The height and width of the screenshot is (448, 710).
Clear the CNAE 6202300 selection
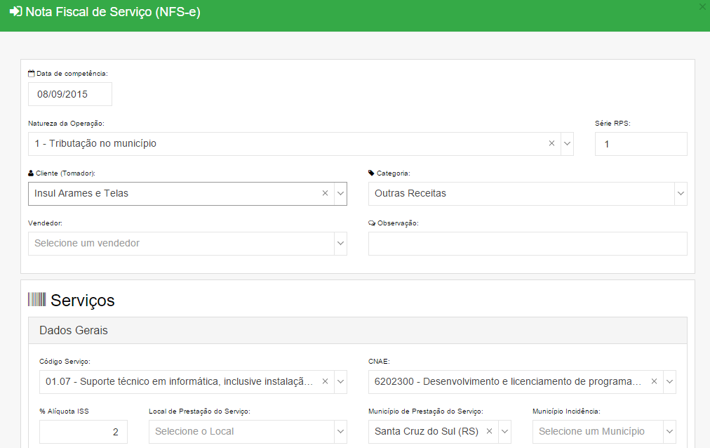coord(654,381)
